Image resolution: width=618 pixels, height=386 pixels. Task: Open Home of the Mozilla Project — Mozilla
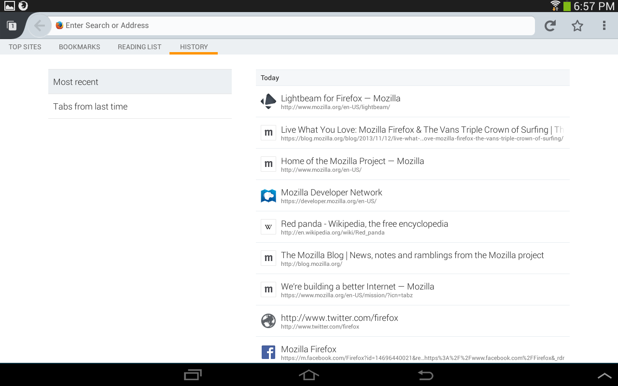(413, 164)
